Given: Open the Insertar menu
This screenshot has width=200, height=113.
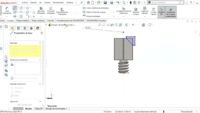Looking at the screenshot, I should (47, 3).
